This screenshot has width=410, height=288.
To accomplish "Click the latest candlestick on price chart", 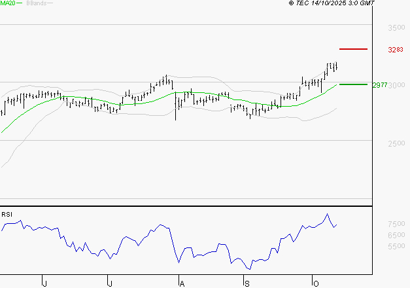I will click(x=336, y=66).
